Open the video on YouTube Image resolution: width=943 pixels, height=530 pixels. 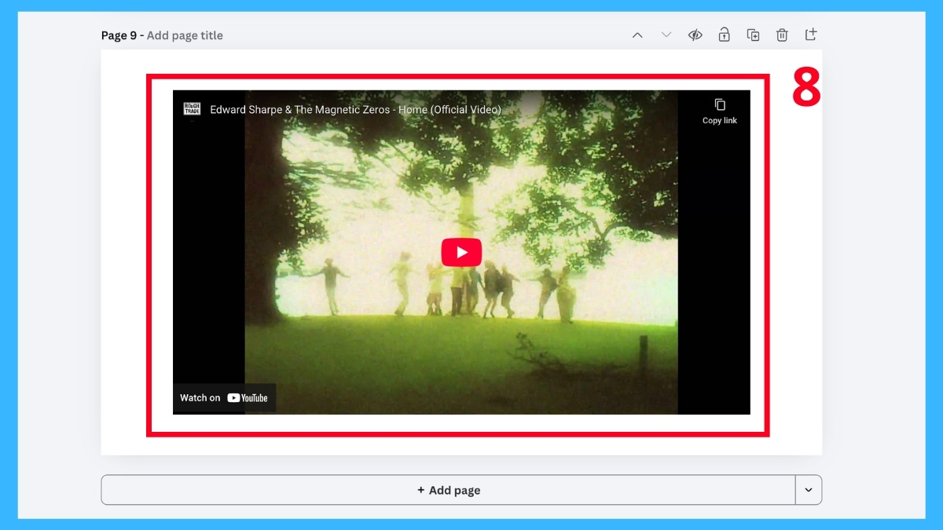pos(224,397)
